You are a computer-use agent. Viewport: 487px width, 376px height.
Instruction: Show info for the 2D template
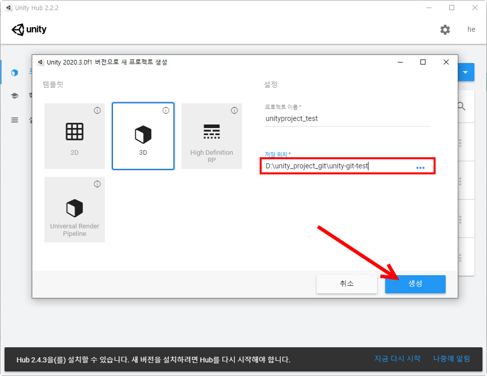click(x=97, y=110)
